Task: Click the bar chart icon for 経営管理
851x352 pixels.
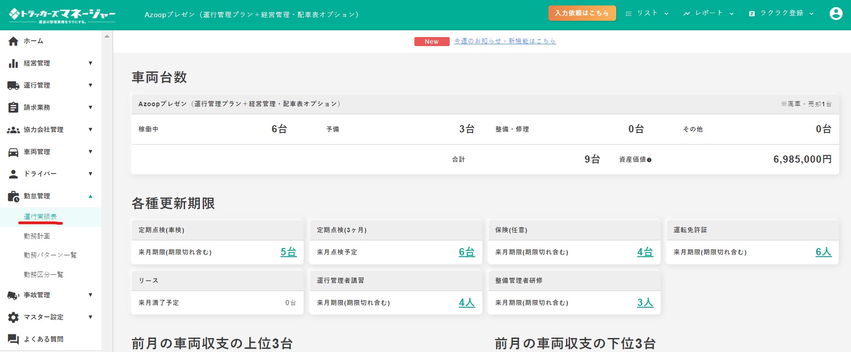Action: [14, 63]
